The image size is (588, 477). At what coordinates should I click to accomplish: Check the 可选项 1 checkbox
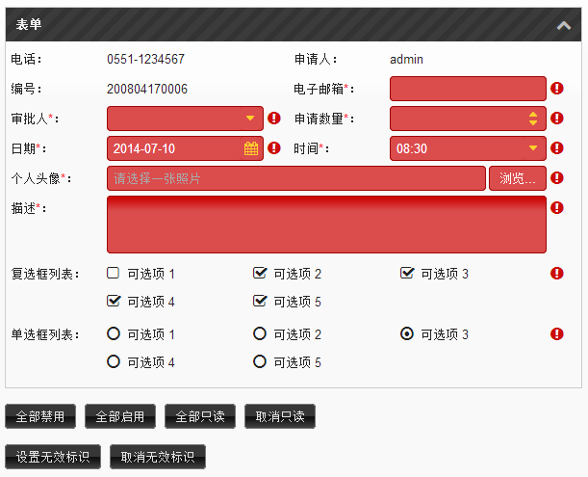[113, 273]
